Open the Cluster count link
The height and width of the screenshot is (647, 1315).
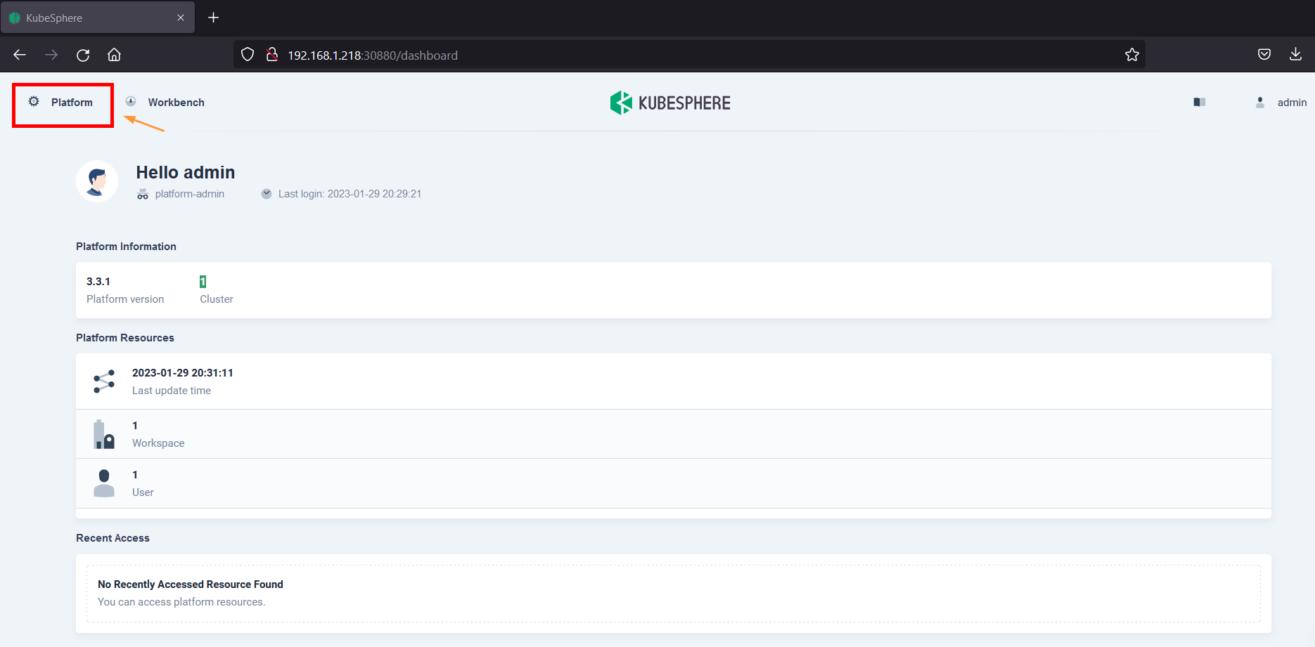[x=203, y=282]
